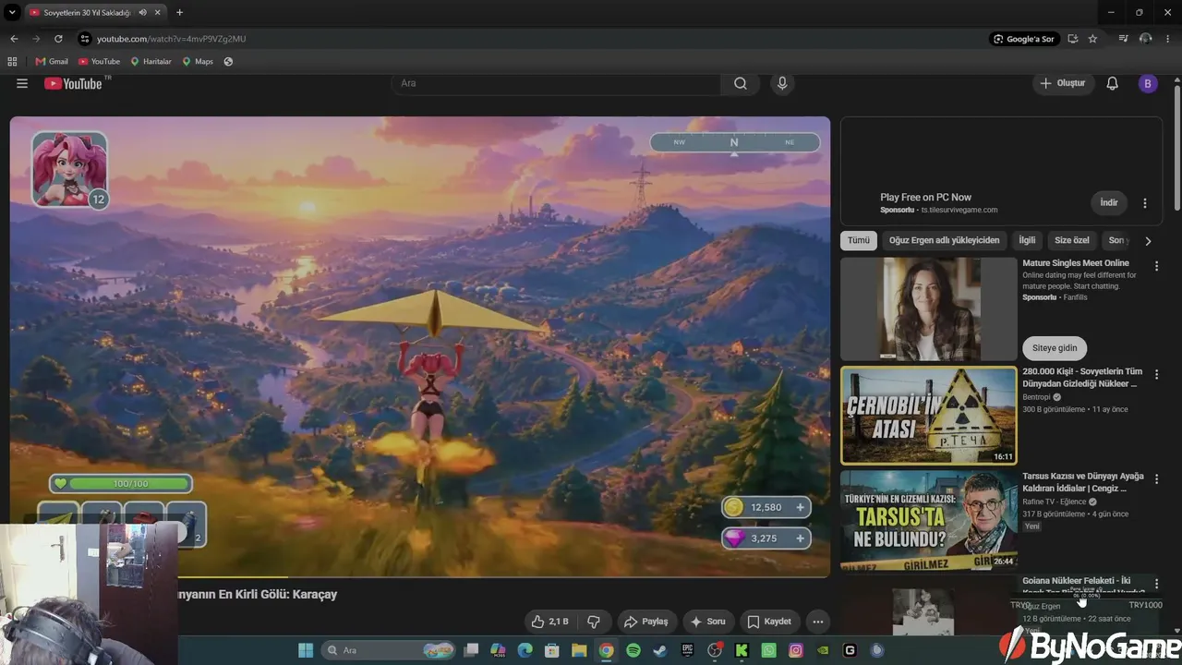1182x665 pixels.
Task: Open the YouTube guide hamburger menu
Action: click(x=22, y=83)
